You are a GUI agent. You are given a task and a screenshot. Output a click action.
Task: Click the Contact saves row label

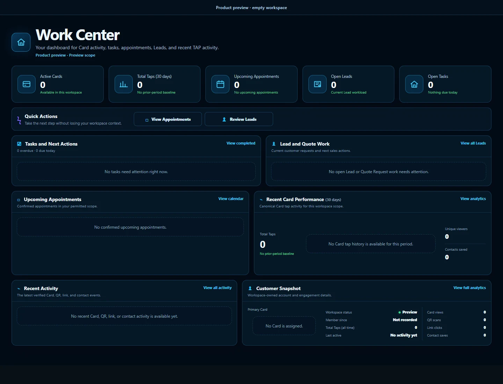tap(437, 335)
